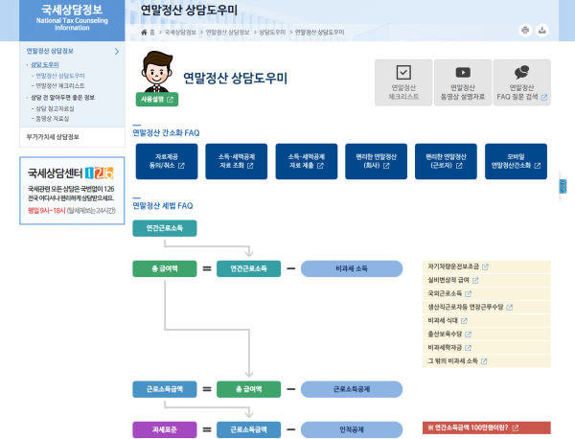Viewport: 575px width, 439px height.
Task: Open 연말정산 동영상 설명자료 video tile
Action: (463, 82)
